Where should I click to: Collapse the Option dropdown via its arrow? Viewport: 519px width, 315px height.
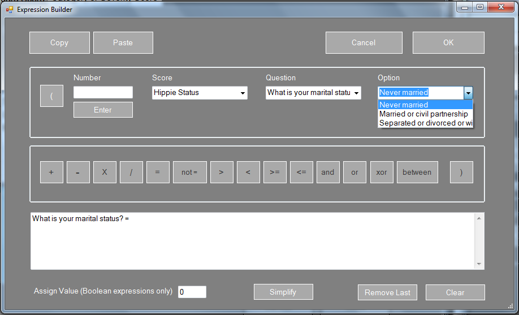click(468, 93)
